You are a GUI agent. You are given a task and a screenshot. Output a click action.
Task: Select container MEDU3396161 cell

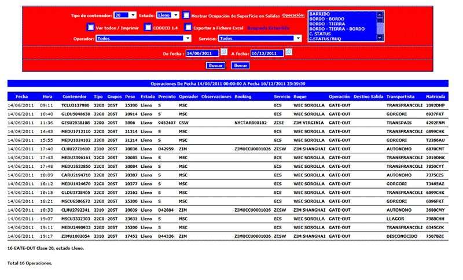[x=76, y=157]
